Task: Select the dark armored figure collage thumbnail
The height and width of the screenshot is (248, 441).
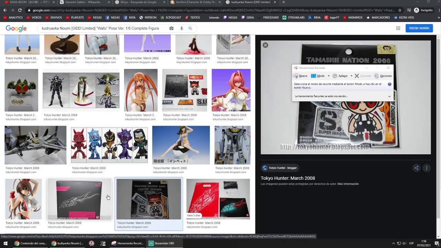Action: 81,90
